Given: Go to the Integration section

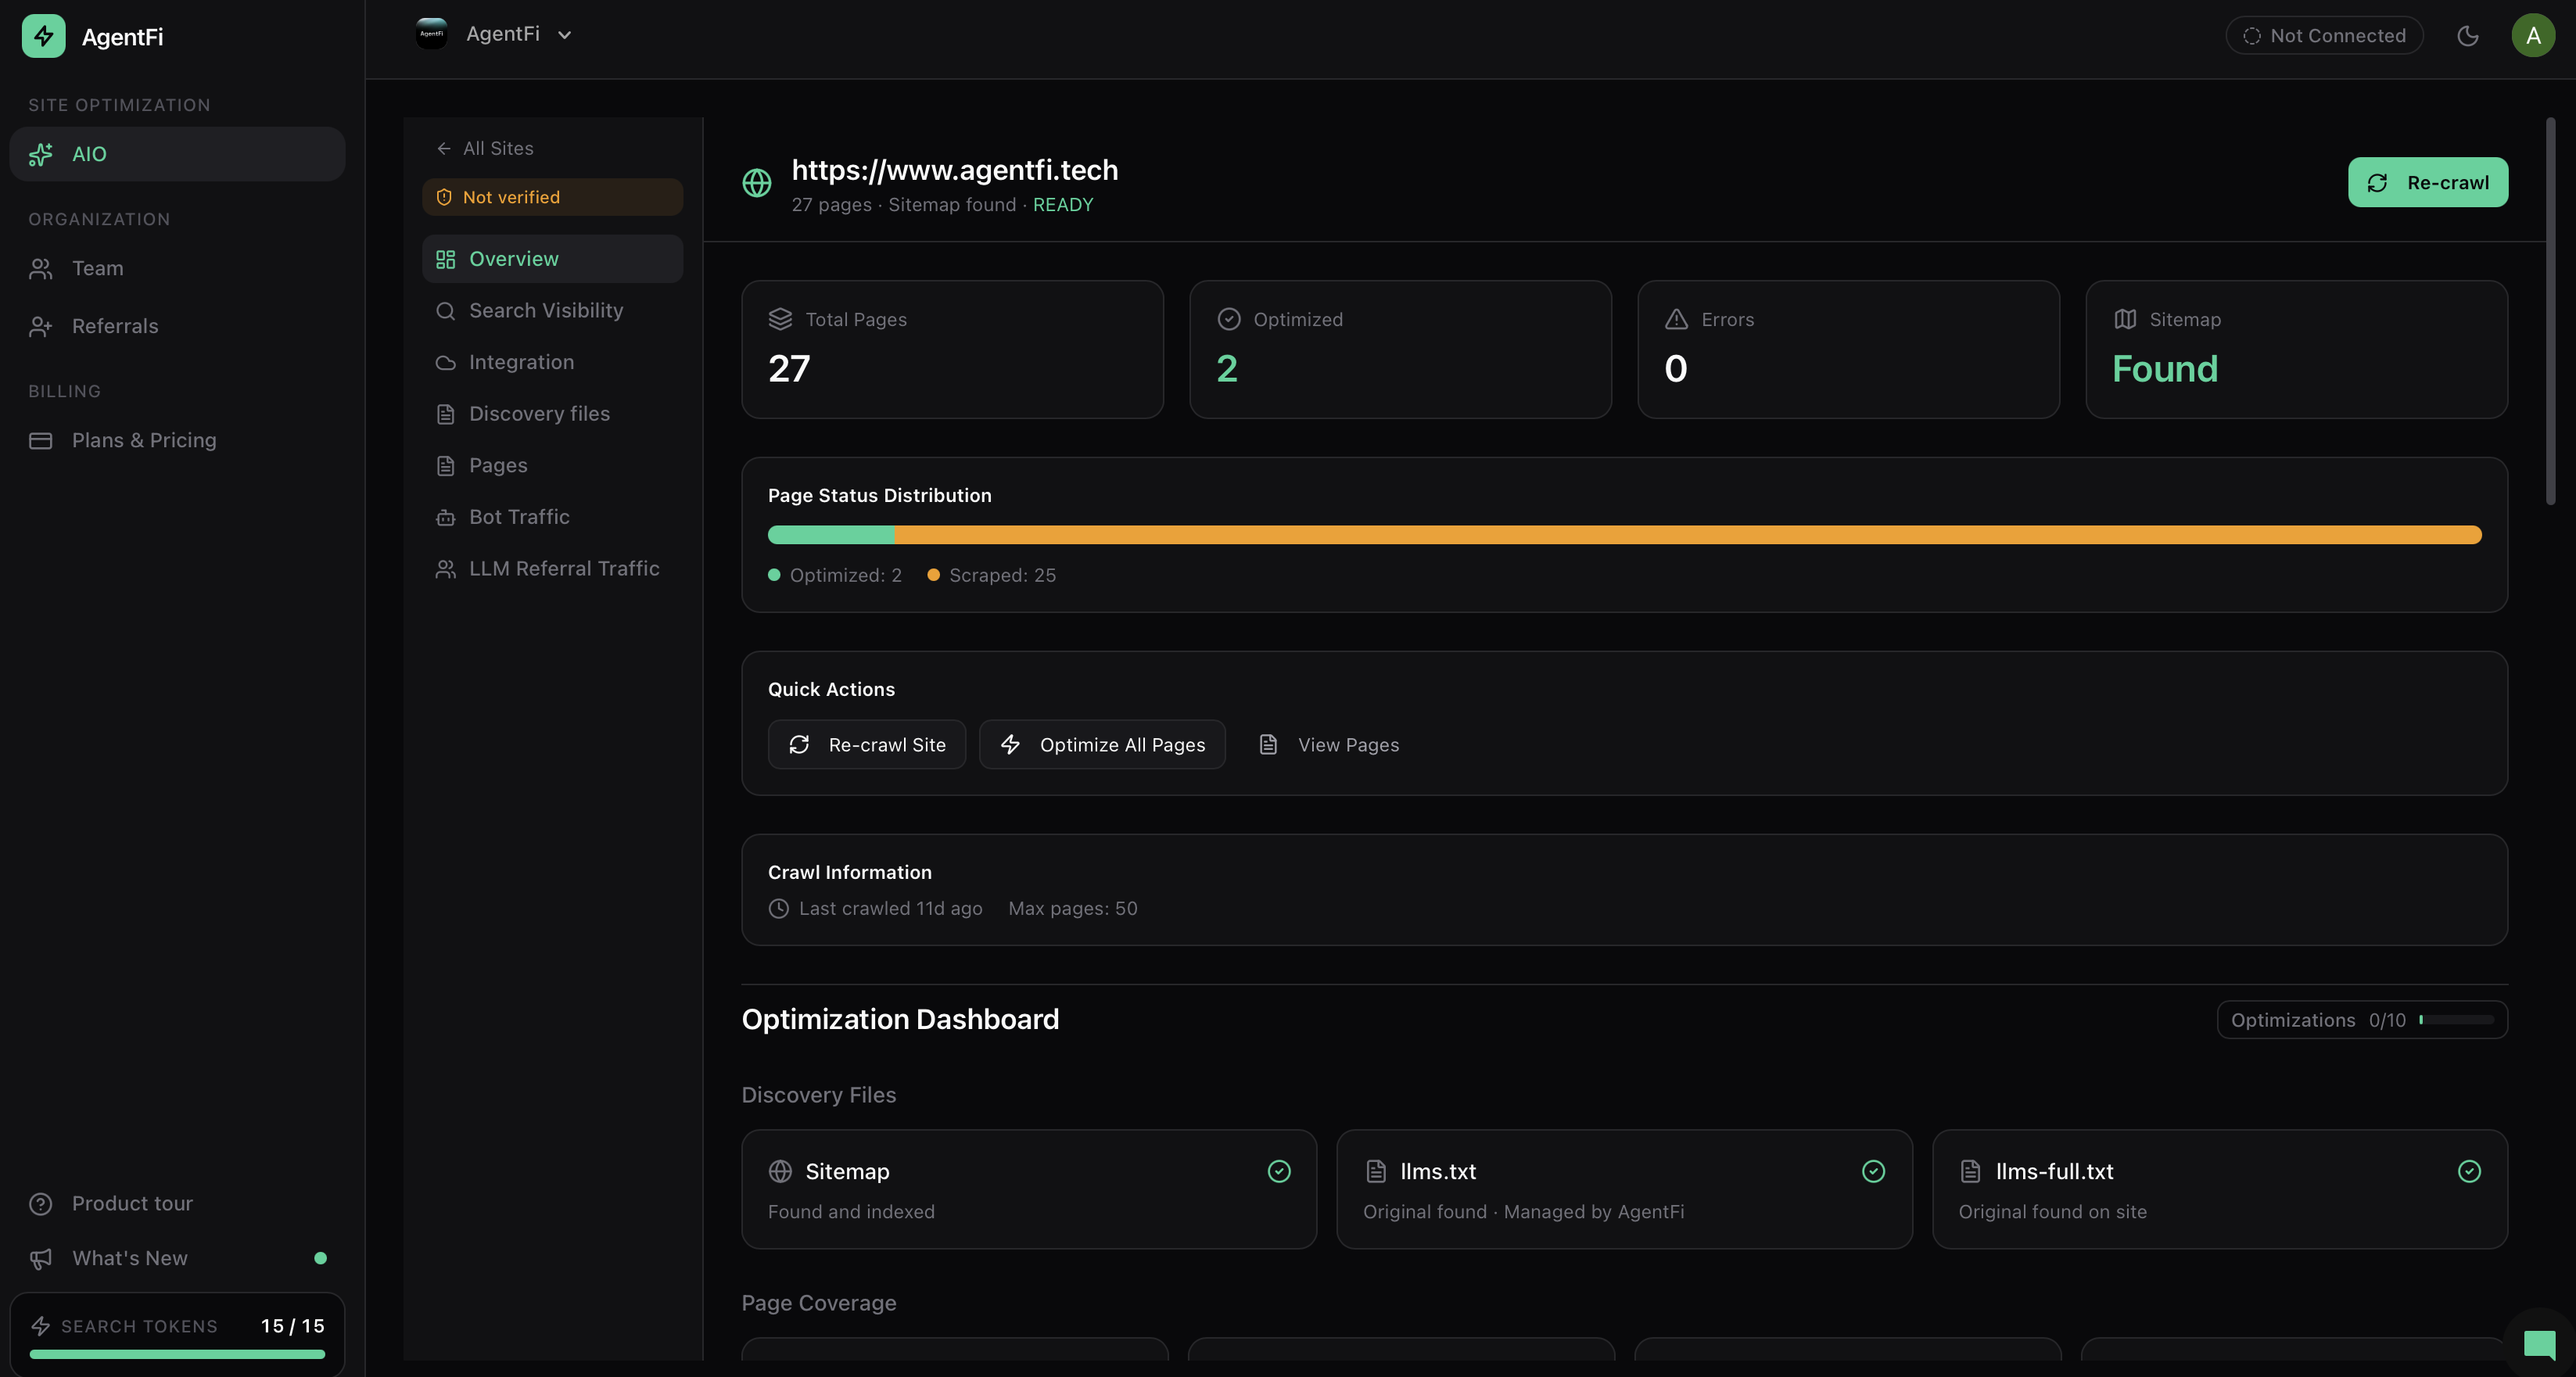Looking at the screenshot, I should [553, 362].
